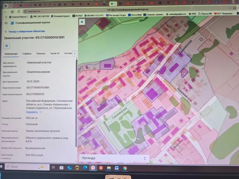The image size is (239, 179).
Task: Open the red Yandex 'Я' taskbar icon
Action: (101, 168)
